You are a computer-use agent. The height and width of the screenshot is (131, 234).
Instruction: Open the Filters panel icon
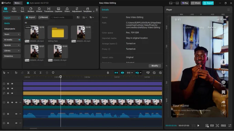click(x=67, y=10)
